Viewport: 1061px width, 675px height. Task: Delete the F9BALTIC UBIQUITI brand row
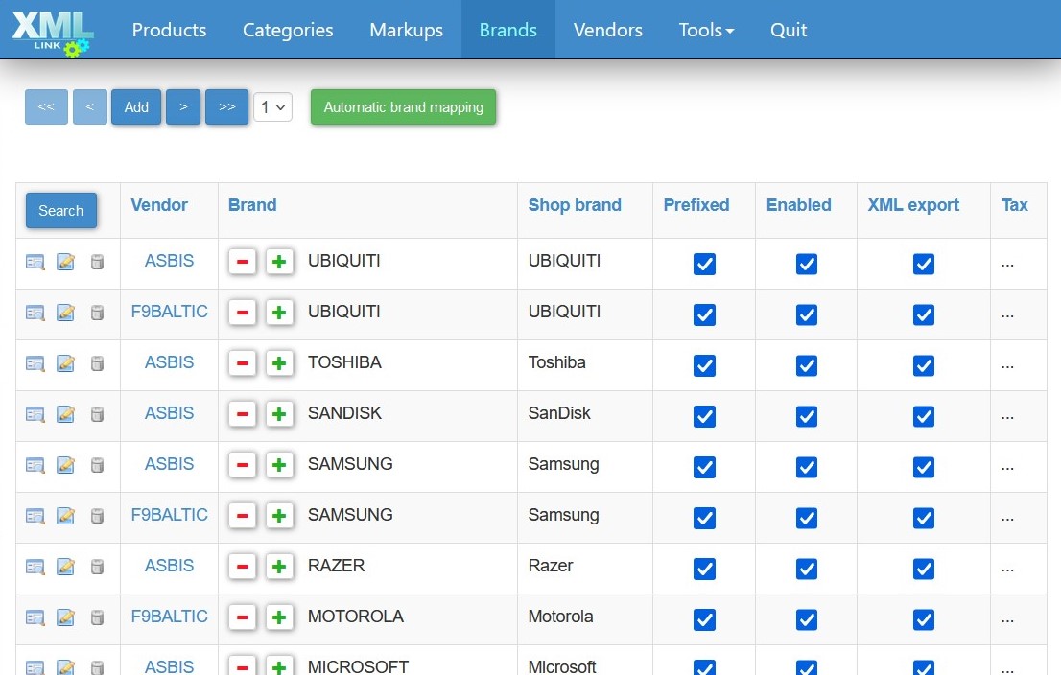(x=98, y=313)
